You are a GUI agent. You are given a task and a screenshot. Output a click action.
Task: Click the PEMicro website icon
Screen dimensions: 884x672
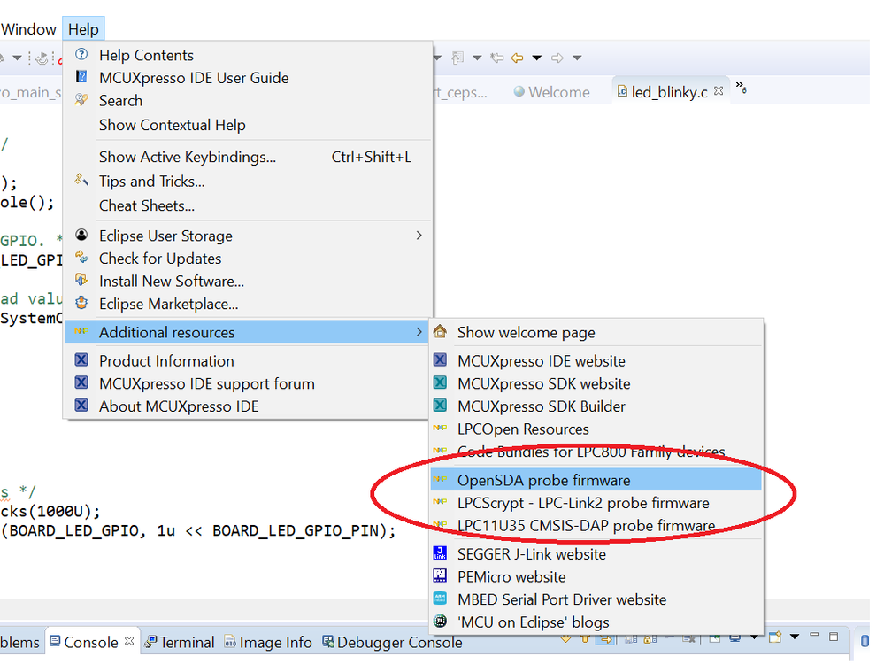tap(440, 576)
